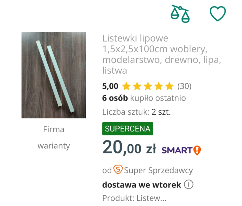View the 30 reviews count

tap(184, 86)
